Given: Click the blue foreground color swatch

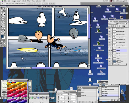Looking at the screenshot, I should (x=2, y=36).
